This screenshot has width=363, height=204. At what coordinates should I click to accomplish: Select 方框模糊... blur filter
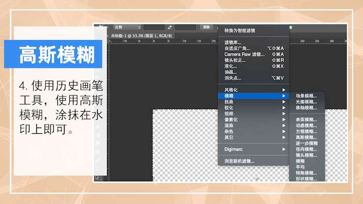(307, 131)
